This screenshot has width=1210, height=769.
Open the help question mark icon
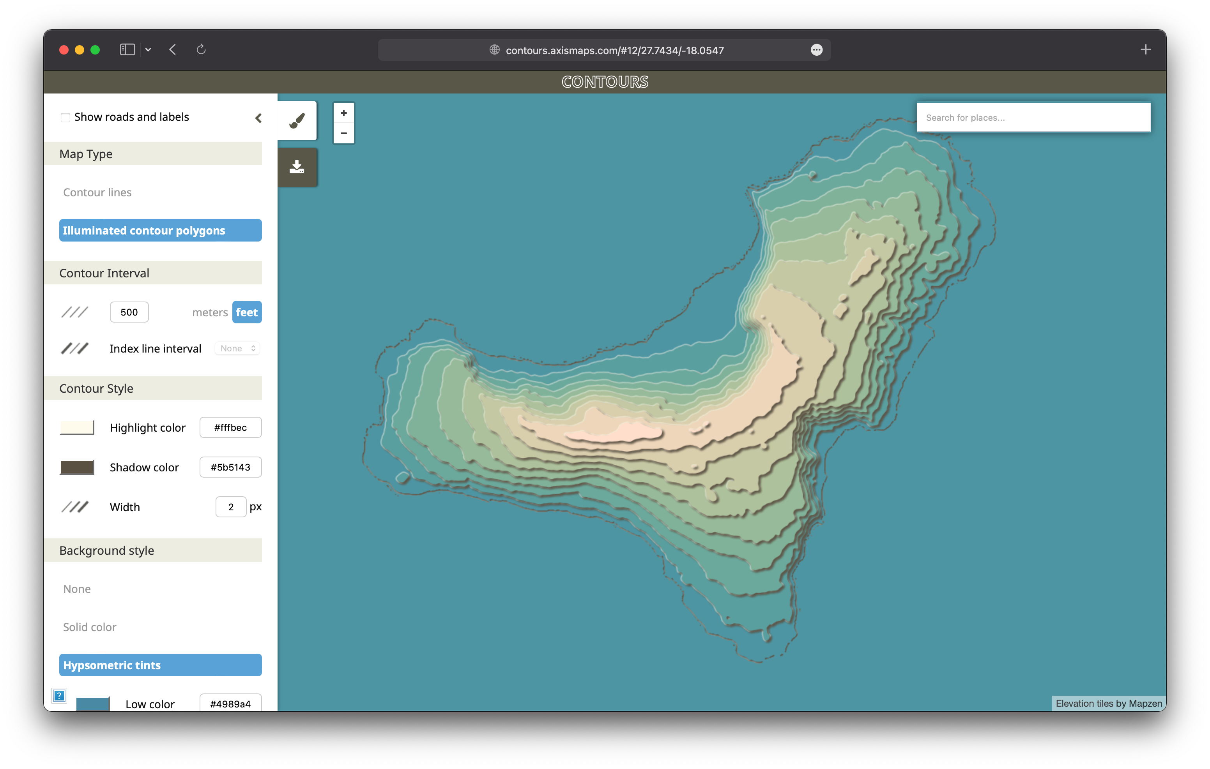click(59, 696)
